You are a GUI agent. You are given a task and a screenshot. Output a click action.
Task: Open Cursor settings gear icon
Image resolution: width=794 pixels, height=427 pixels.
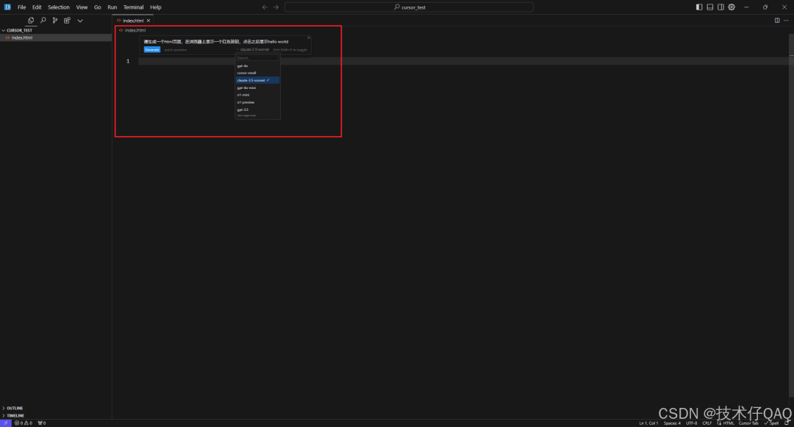[x=732, y=7]
